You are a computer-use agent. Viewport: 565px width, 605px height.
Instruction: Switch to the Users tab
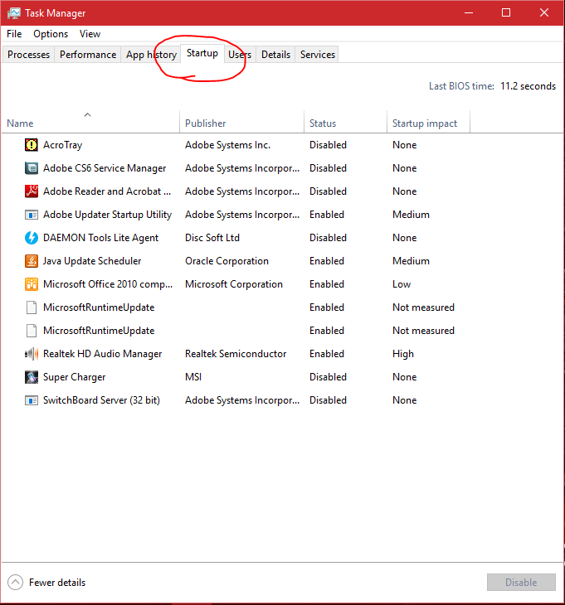click(x=240, y=55)
